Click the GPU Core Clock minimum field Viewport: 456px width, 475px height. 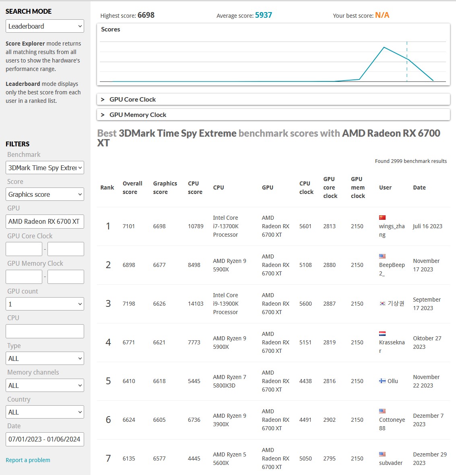pyautogui.click(x=24, y=249)
